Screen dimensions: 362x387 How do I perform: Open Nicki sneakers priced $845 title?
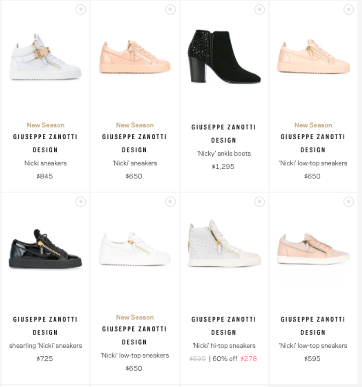pyautogui.click(x=45, y=163)
